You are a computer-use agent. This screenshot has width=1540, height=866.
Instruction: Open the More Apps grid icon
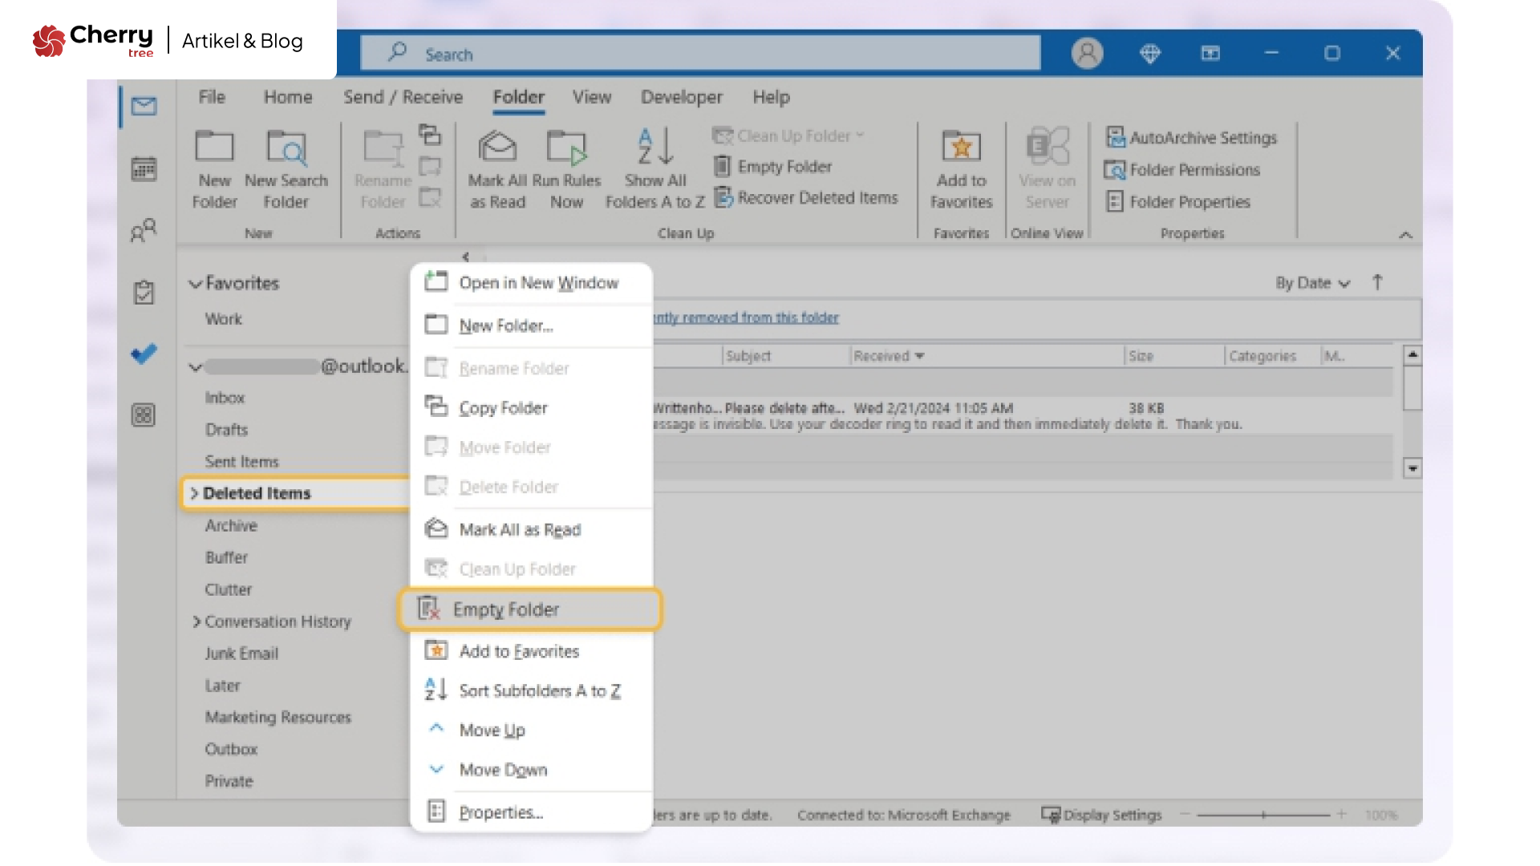click(144, 415)
